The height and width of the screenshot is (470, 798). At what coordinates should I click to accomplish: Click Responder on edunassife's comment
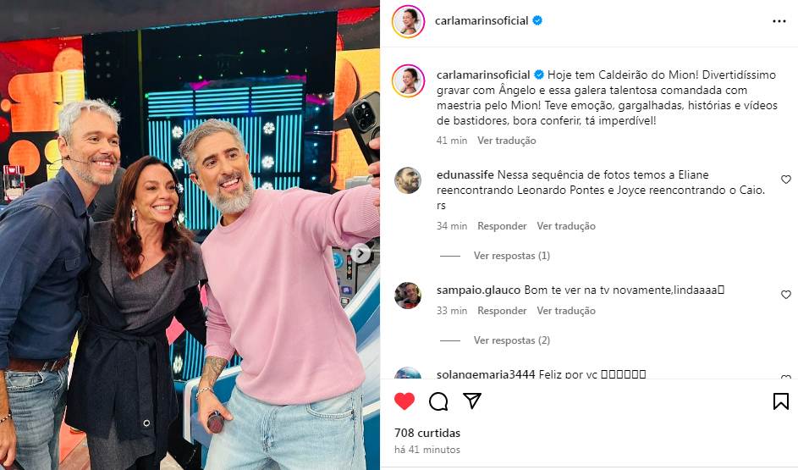point(502,226)
